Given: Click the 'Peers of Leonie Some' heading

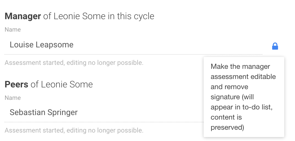Looking at the screenshot, I should tap(49, 84).
